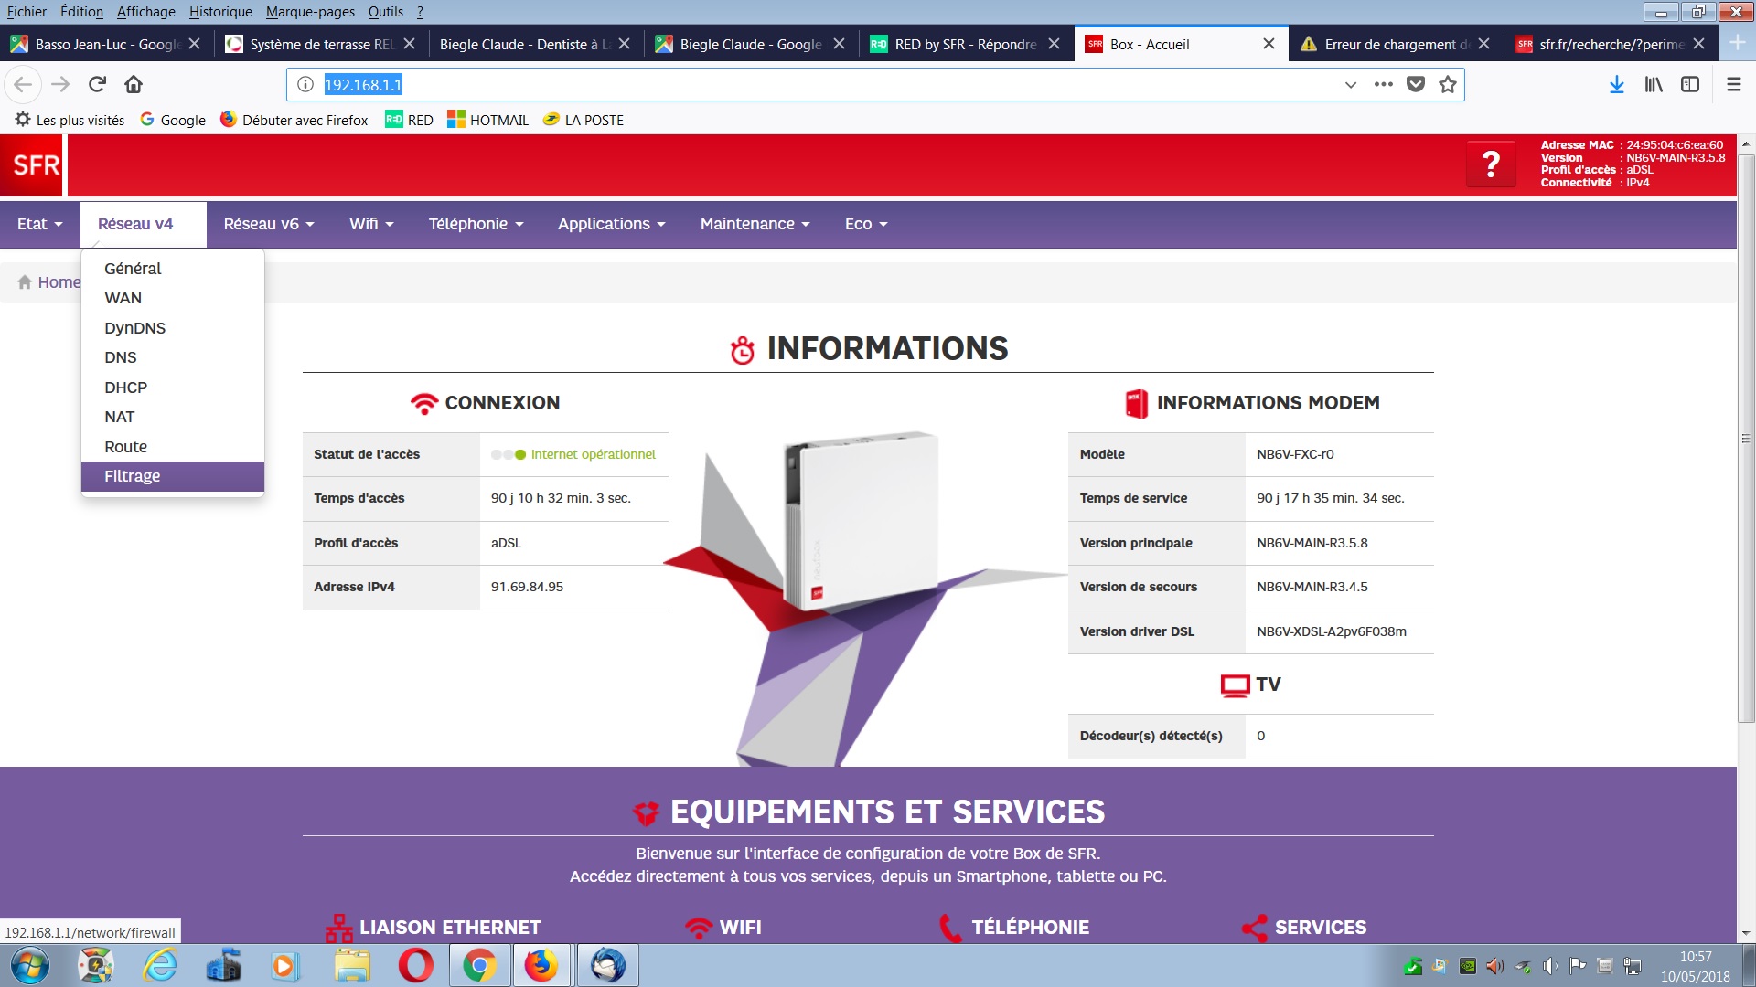Expand the Téléphonie dropdown menu
This screenshot has width=1756, height=987.
pyautogui.click(x=476, y=224)
